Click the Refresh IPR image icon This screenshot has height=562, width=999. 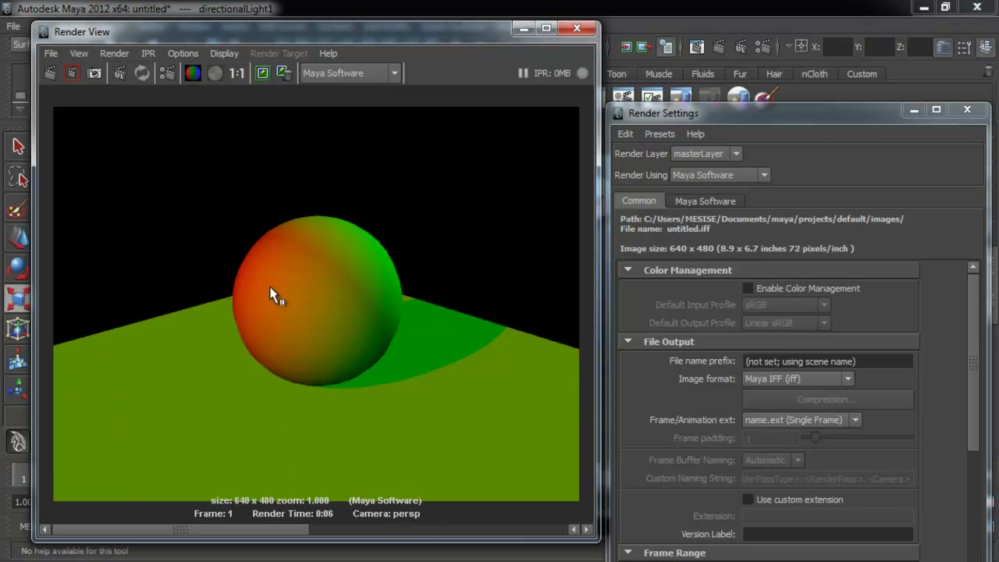click(x=142, y=73)
